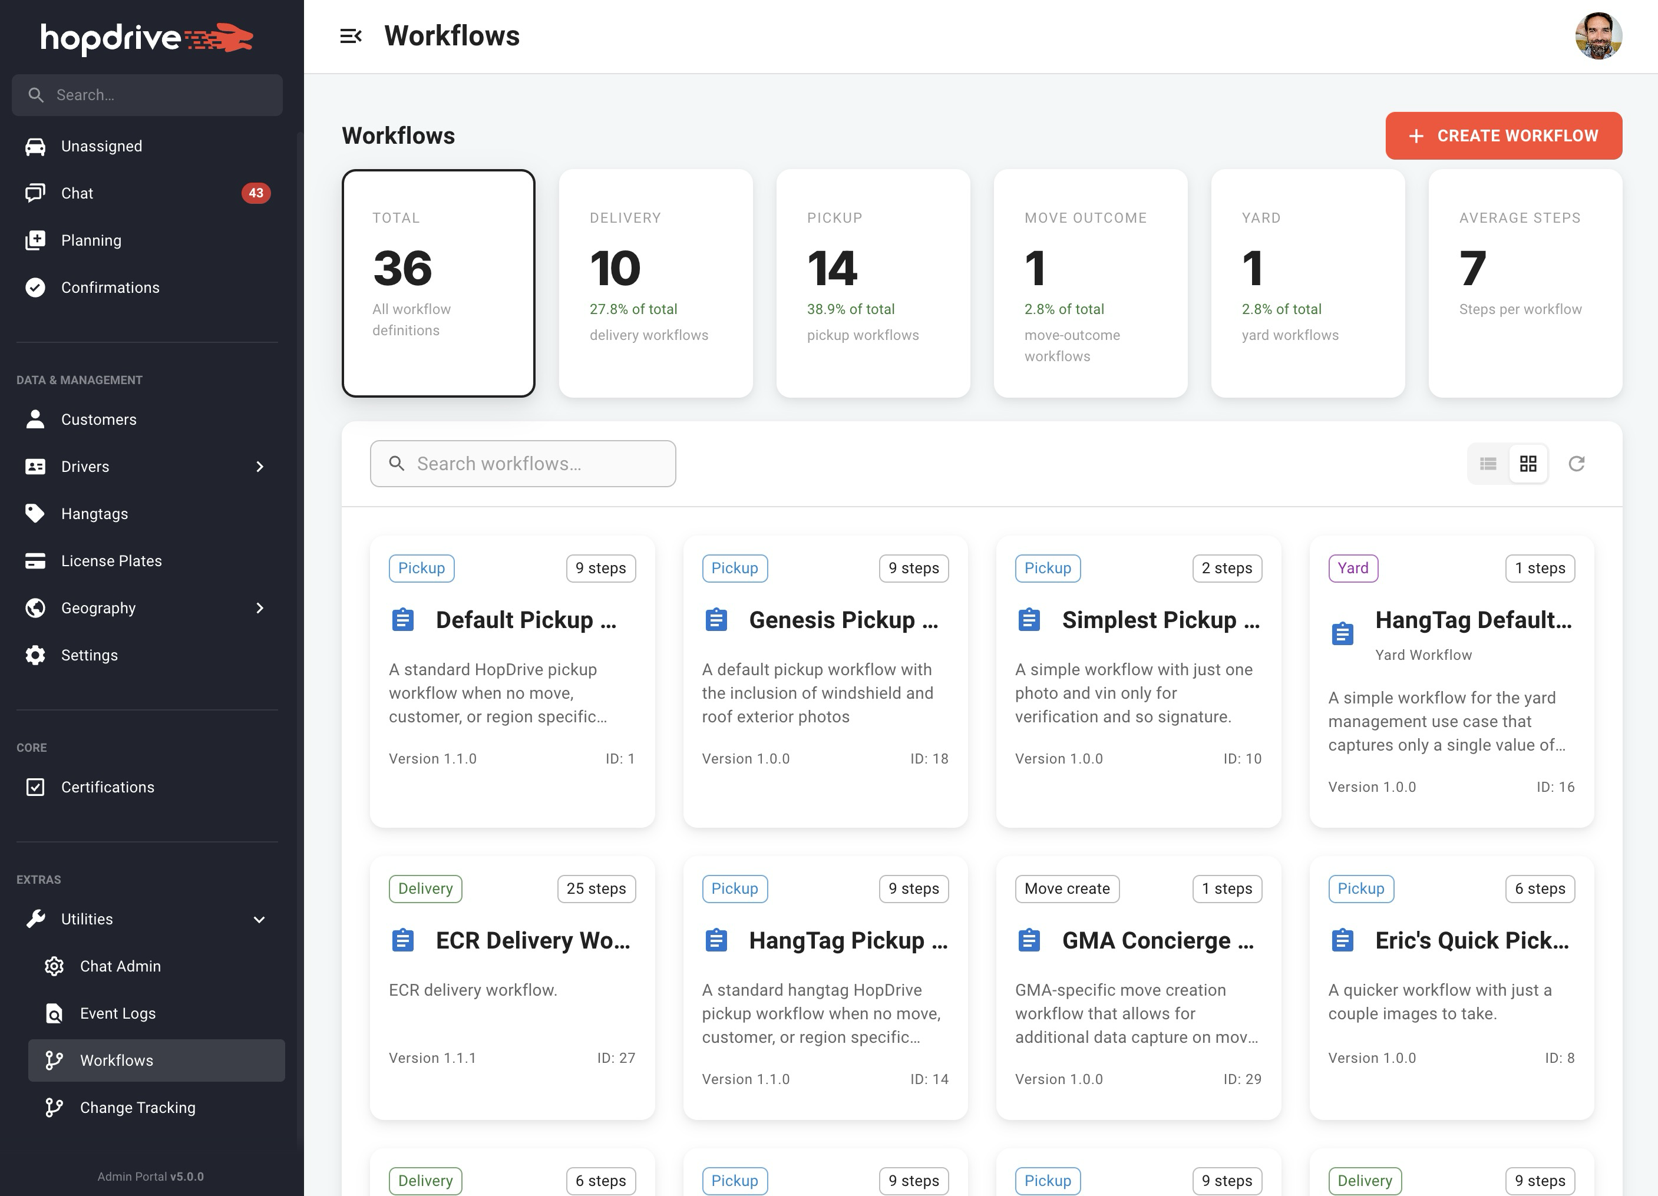Image resolution: width=1658 pixels, height=1196 pixels.
Task: Expand the Geography submenu
Action: [x=260, y=607]
